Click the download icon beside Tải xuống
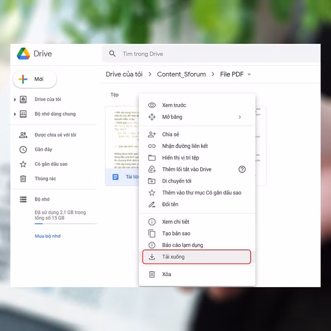The width and height of the screenshot is (331, 331). coord(152,257)
